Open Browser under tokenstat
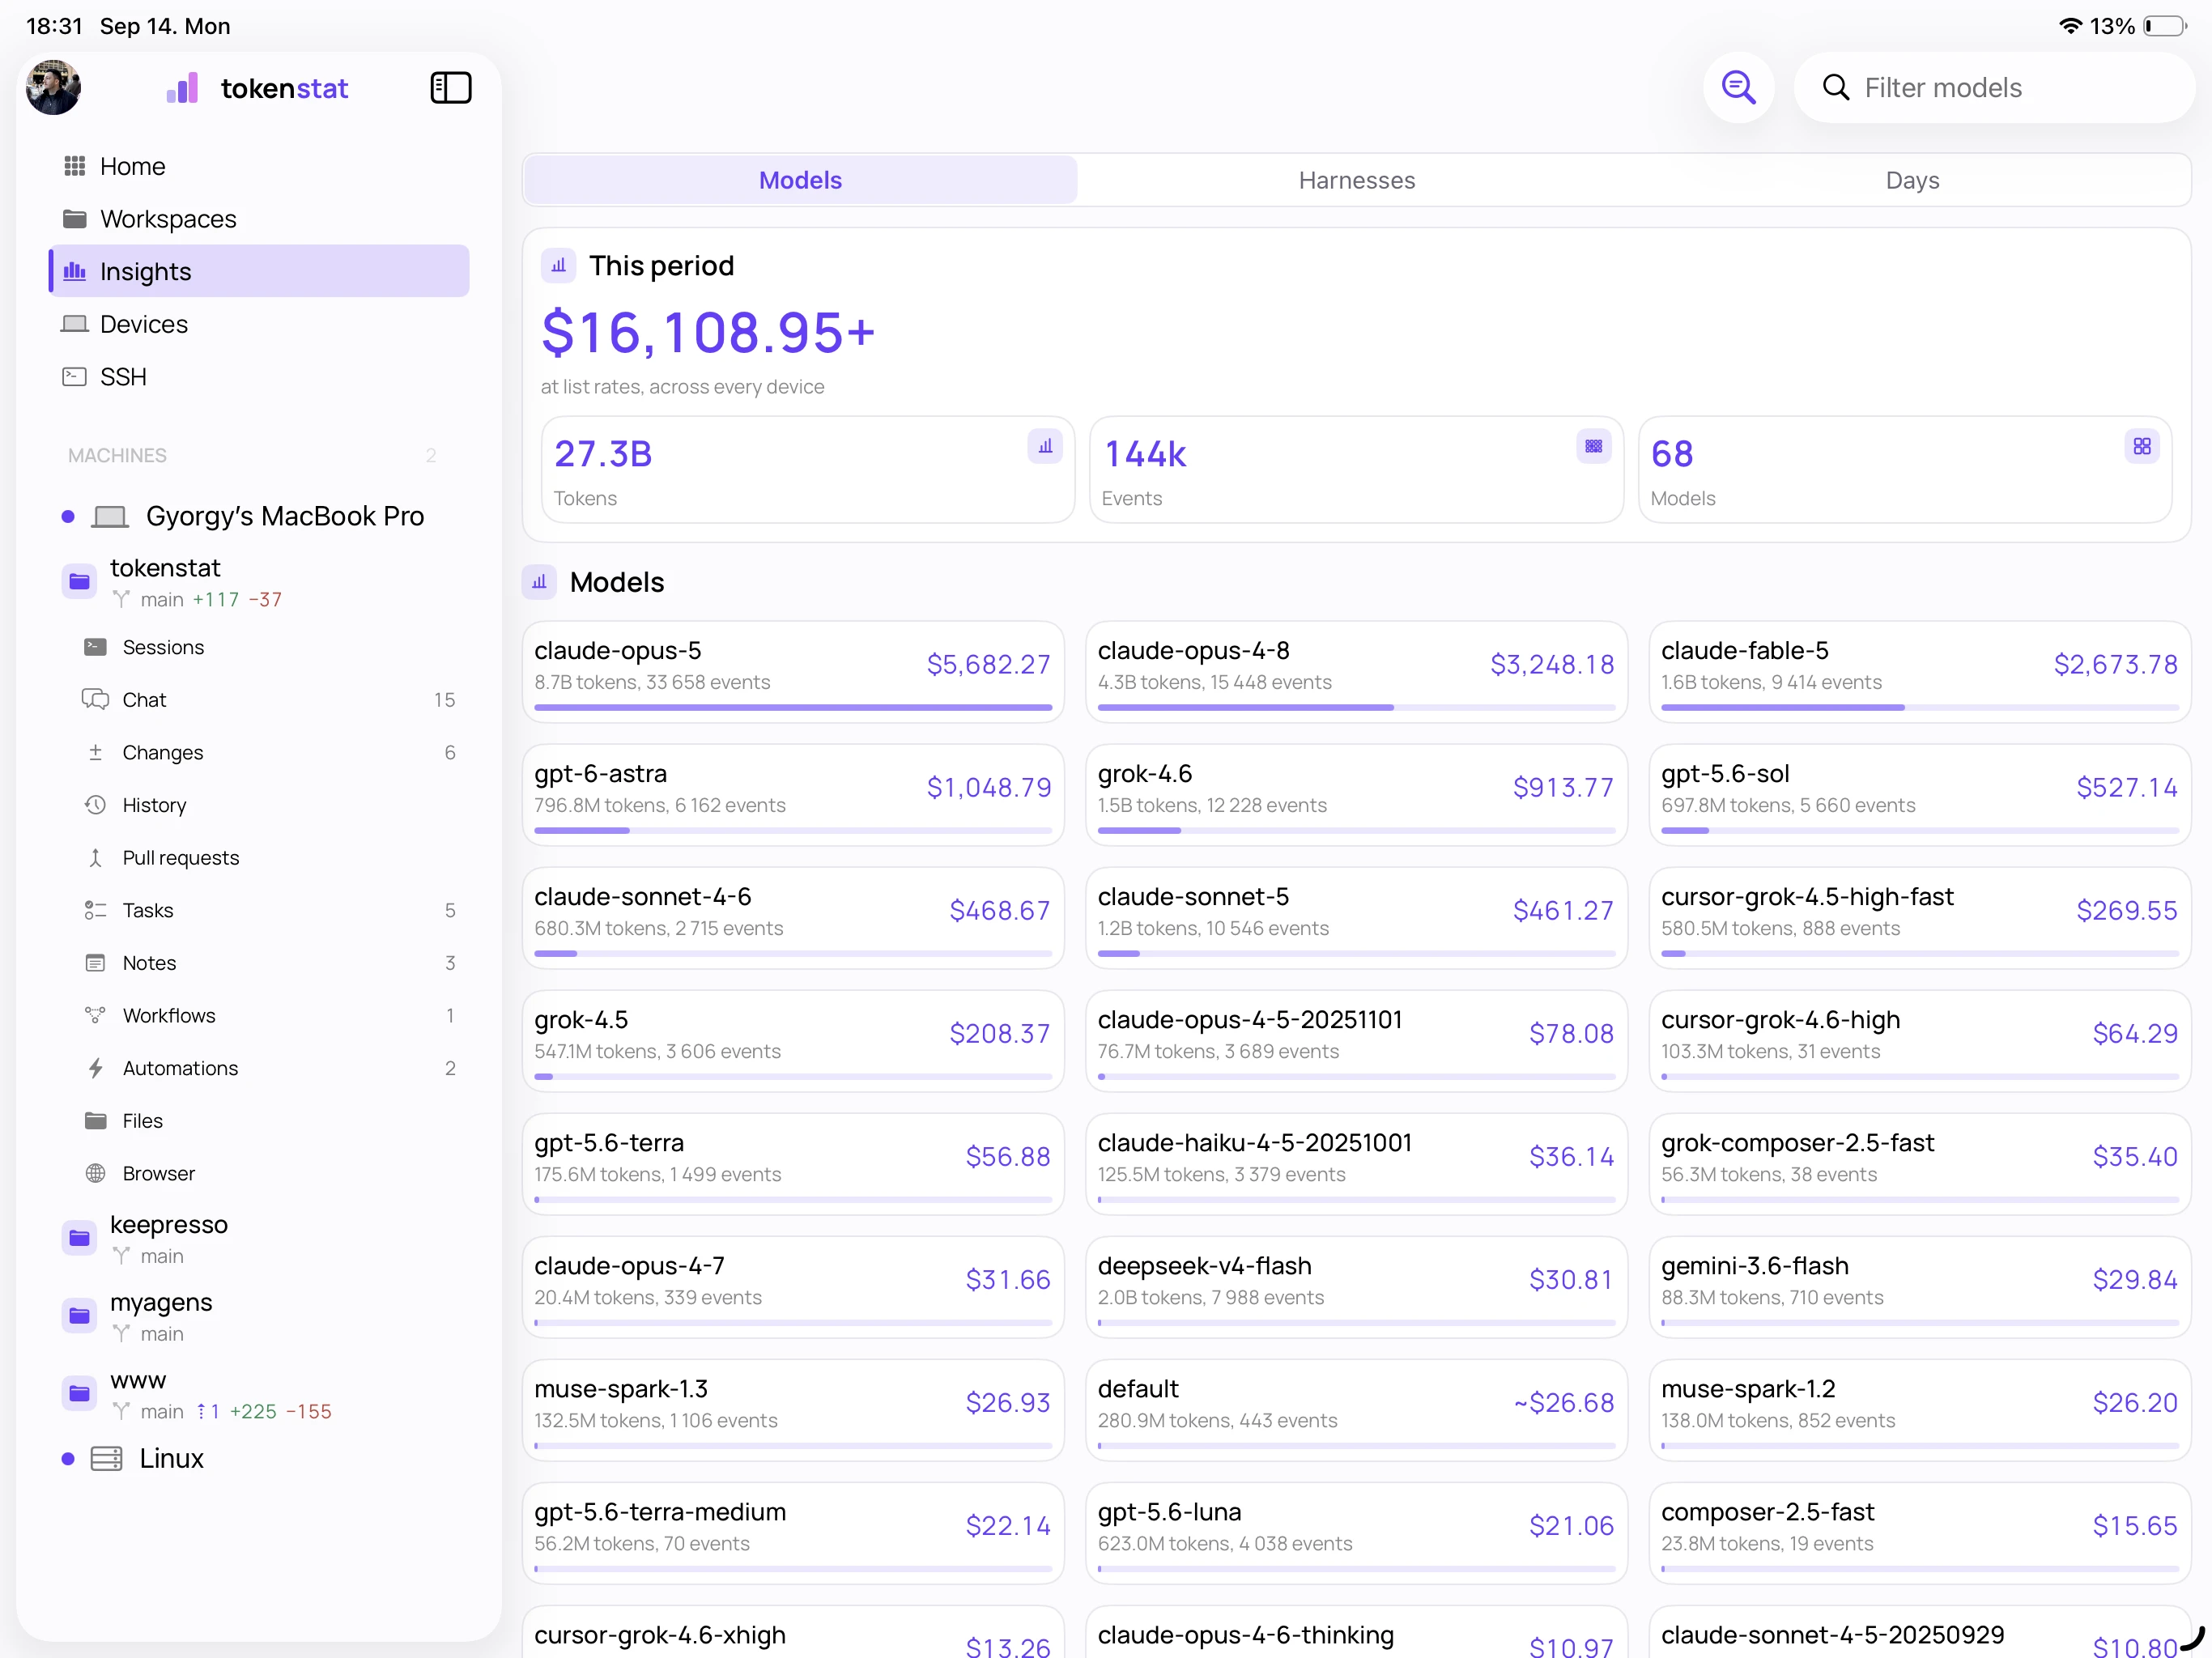Image resolution: width=2212 pixels, height=1658 pixels. tap(268, 1174)
